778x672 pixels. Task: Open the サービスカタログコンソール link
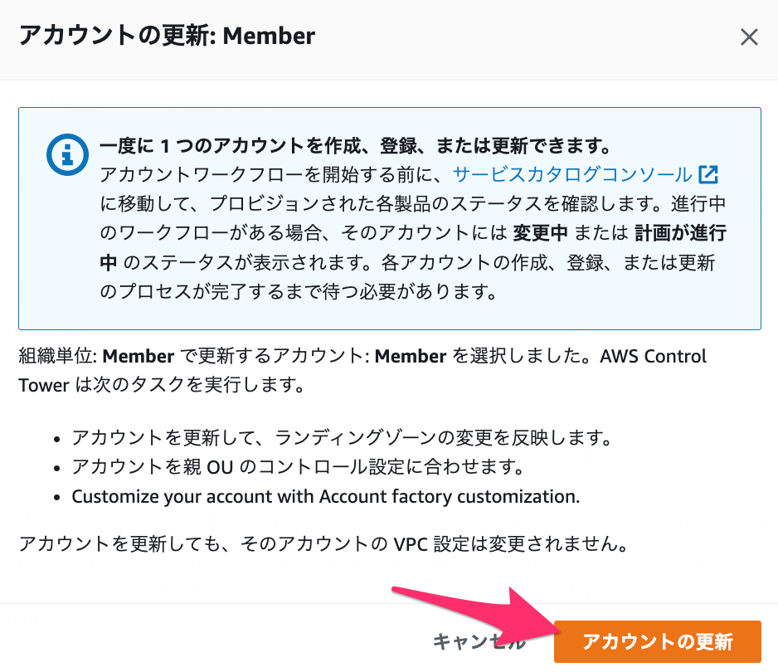click(572, 175)
